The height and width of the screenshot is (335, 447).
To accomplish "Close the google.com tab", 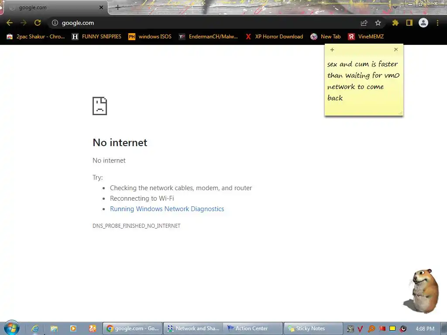I will [101, 7].
